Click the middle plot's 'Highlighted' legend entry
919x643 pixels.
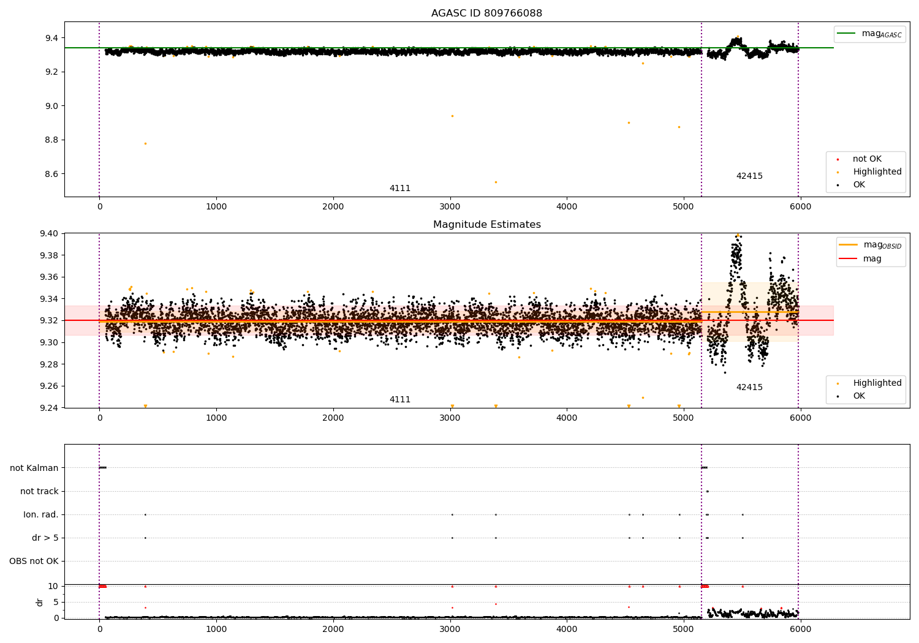pos(870,383)
